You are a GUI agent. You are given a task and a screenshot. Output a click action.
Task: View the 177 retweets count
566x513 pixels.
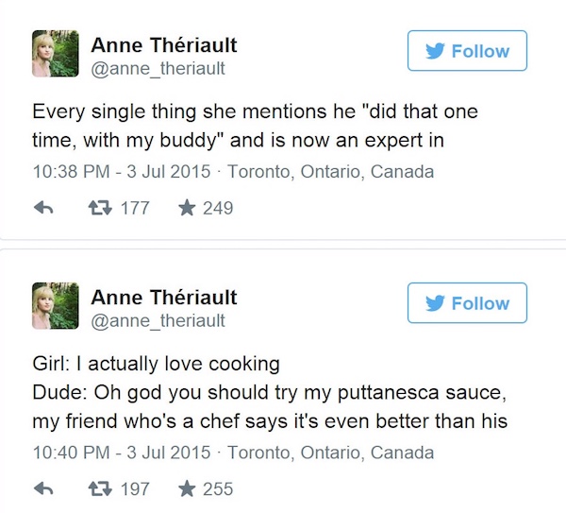point(135,208)
